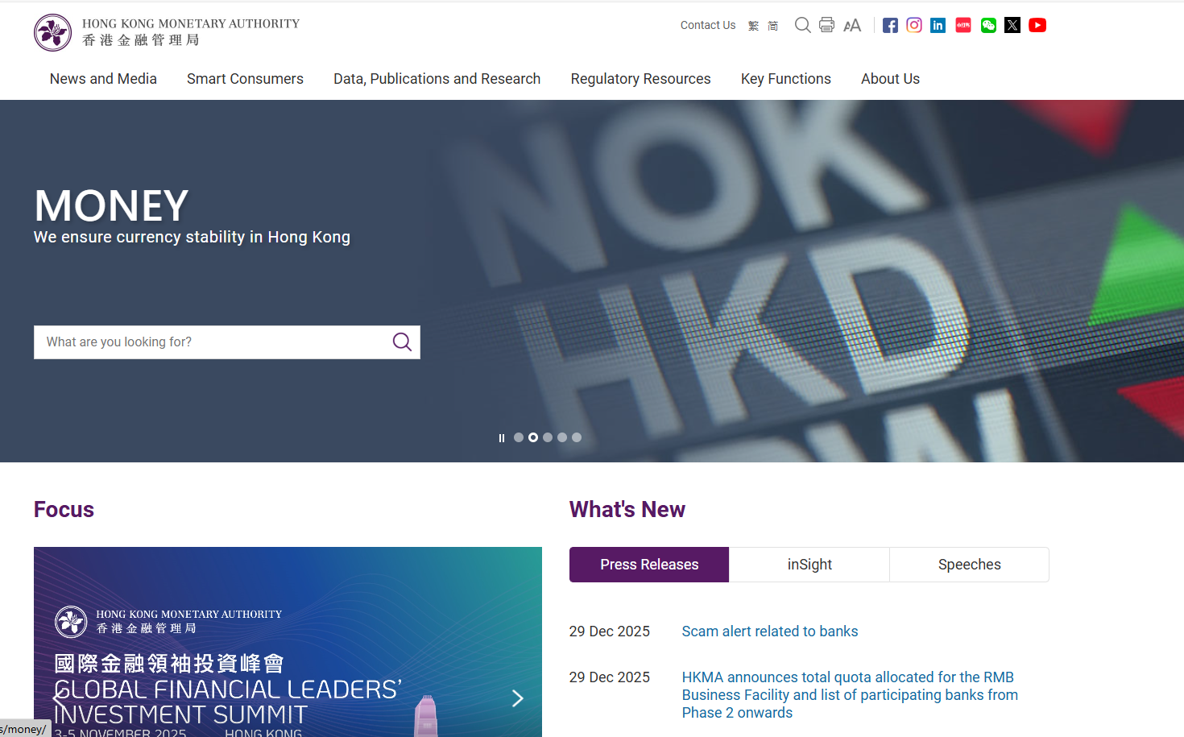1184x737 pixels.
Task: Open the site search magnifier icon
Action: (802, 25)
